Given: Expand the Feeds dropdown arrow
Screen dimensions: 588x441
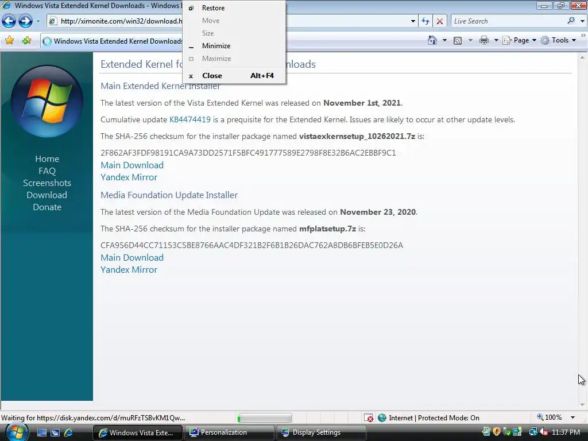Looking at the screenshot, I should pos(470,40).
